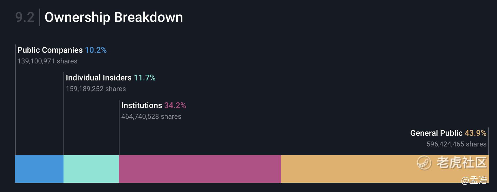Click the 159,189,252 shares text
The image size is (497, 192).
pos(96,89)
